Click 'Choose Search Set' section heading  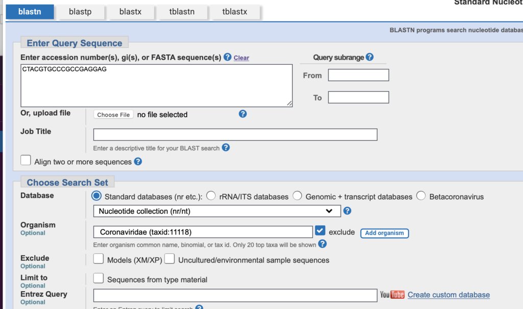click(x=67, y=183)
